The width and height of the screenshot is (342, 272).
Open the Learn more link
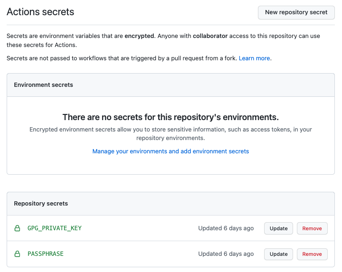point(254,58)
